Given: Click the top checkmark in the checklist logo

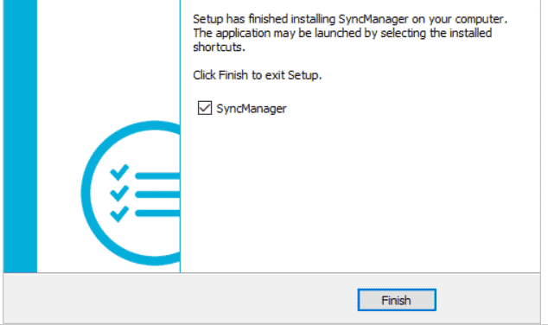Looking at the screenshot, I should [119, 172].
